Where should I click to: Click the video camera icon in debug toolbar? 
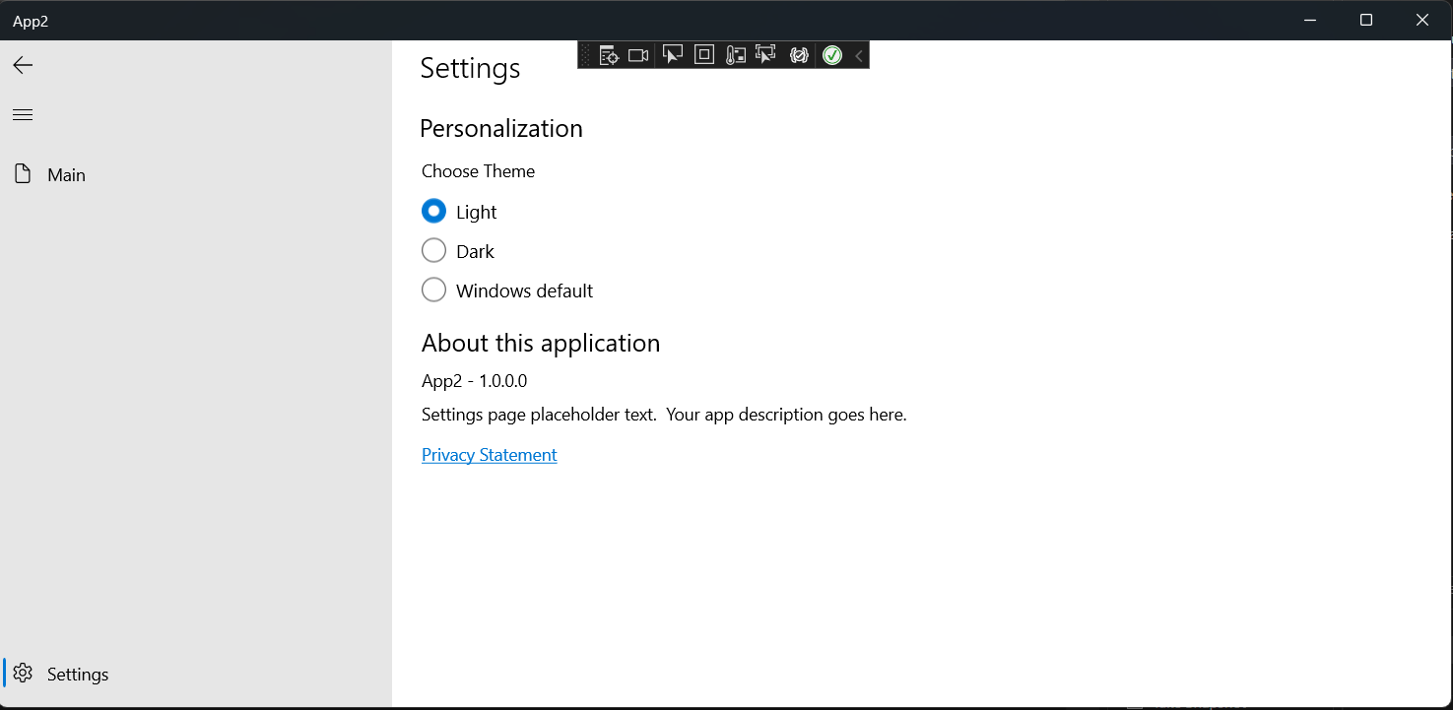[638, 56]
